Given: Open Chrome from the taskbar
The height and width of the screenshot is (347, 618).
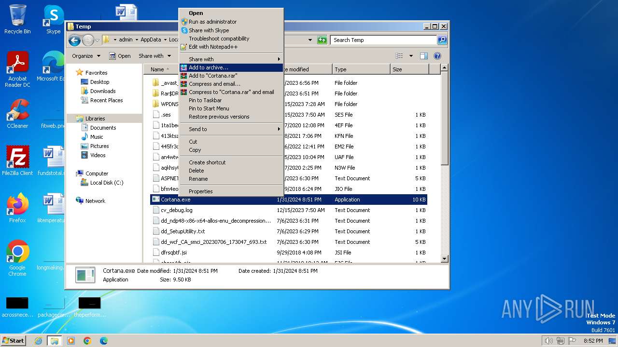Looking at the screenshot, I should coord(87,341).
